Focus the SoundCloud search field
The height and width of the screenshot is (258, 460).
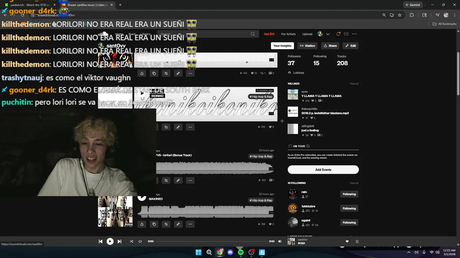pyautogui.click(x=207, y=34)
